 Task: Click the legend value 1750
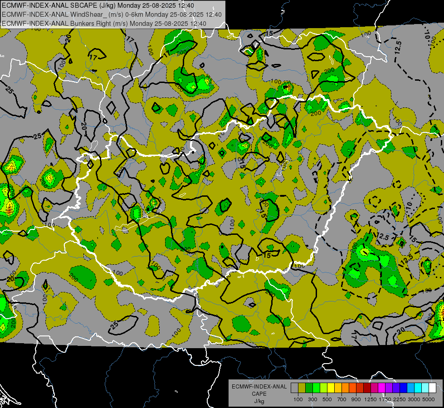point(385,399)
